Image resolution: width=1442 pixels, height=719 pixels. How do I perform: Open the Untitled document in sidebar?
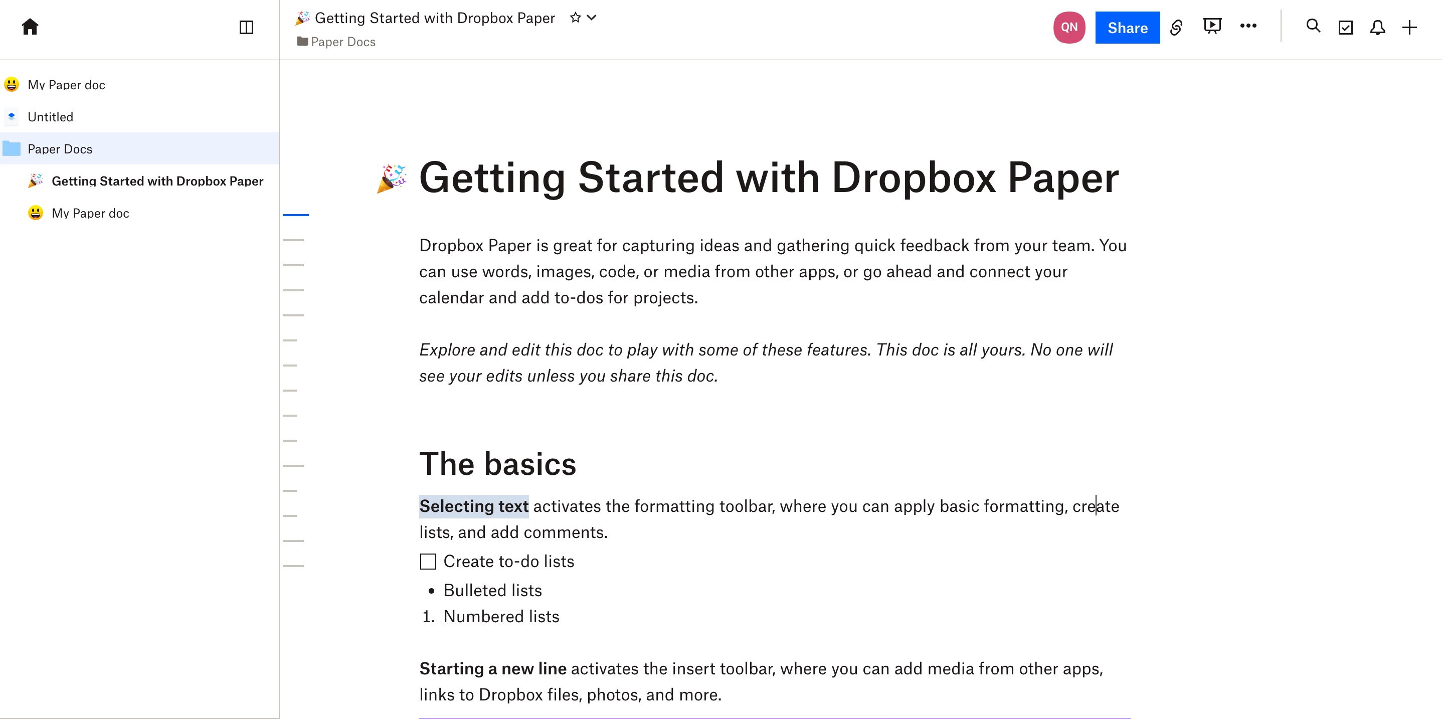[x=139, y=116]
